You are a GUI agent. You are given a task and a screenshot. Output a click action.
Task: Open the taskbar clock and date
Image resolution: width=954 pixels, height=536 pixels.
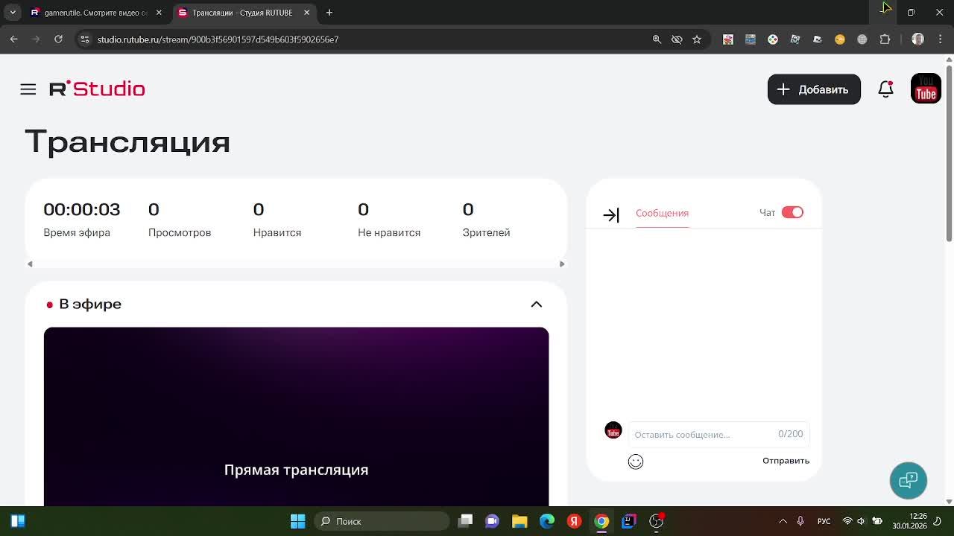click(x=910, y=521)
